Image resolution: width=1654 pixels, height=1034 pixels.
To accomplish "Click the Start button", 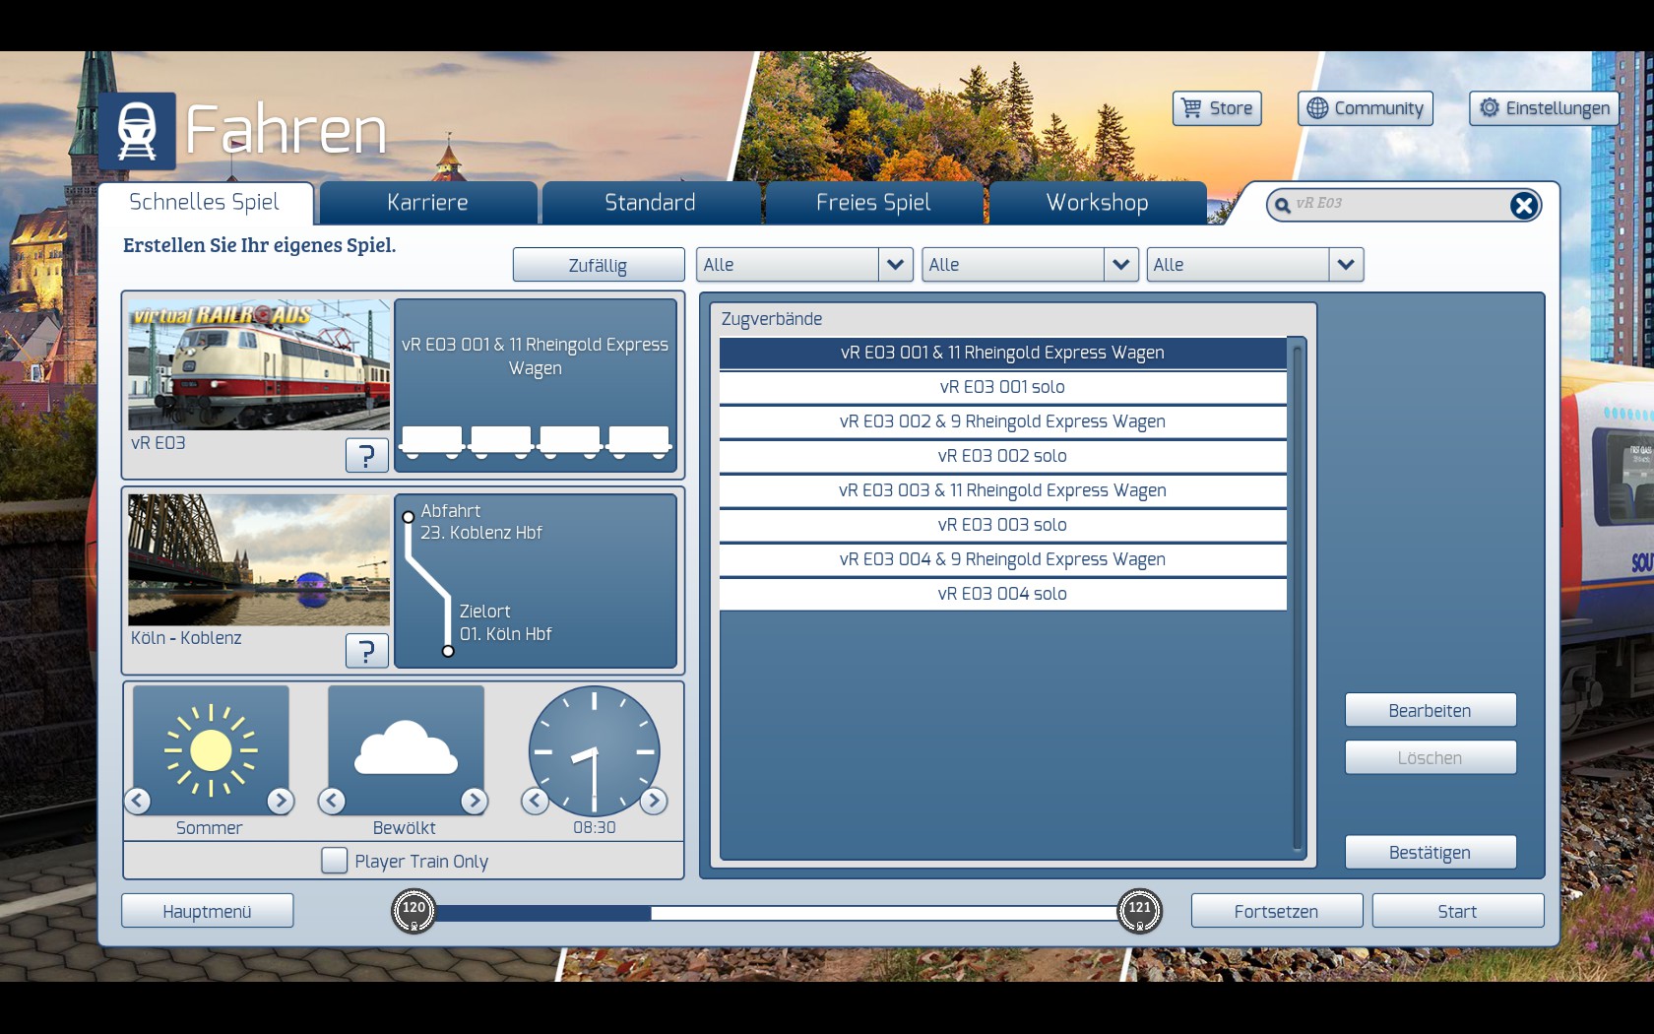I will 1458,911.
